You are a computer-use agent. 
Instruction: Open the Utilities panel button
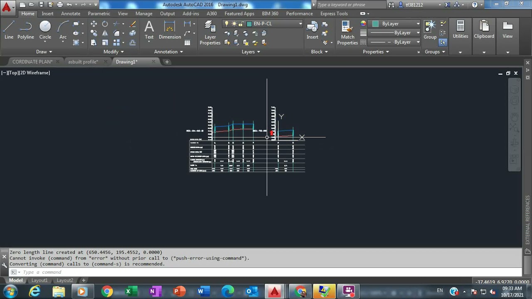coord(461,31)
